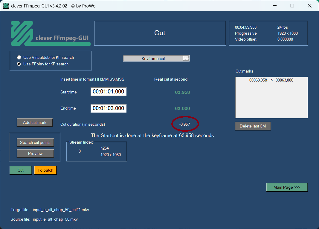The height and width of the screenshot is (229, 319).
Task: Click the Start time input field
Action: click(109, 91)
